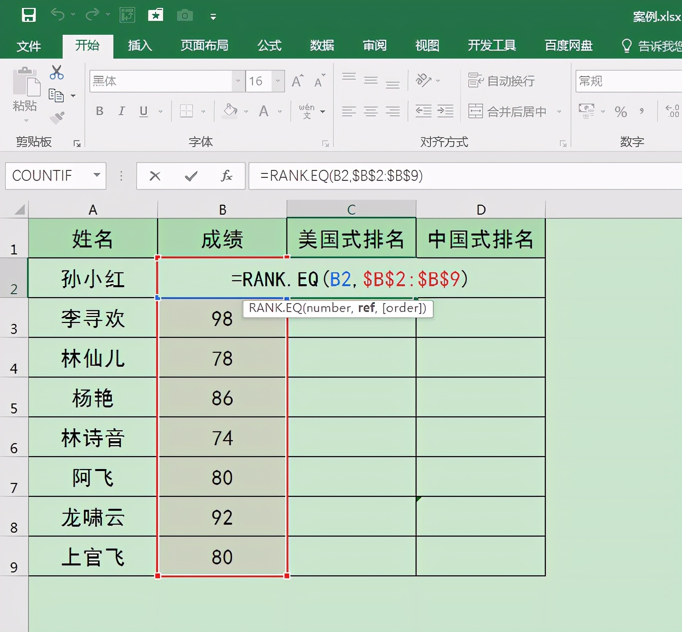
Task: Switch to the 插入 tab
Action: click(x=140, y=46)
